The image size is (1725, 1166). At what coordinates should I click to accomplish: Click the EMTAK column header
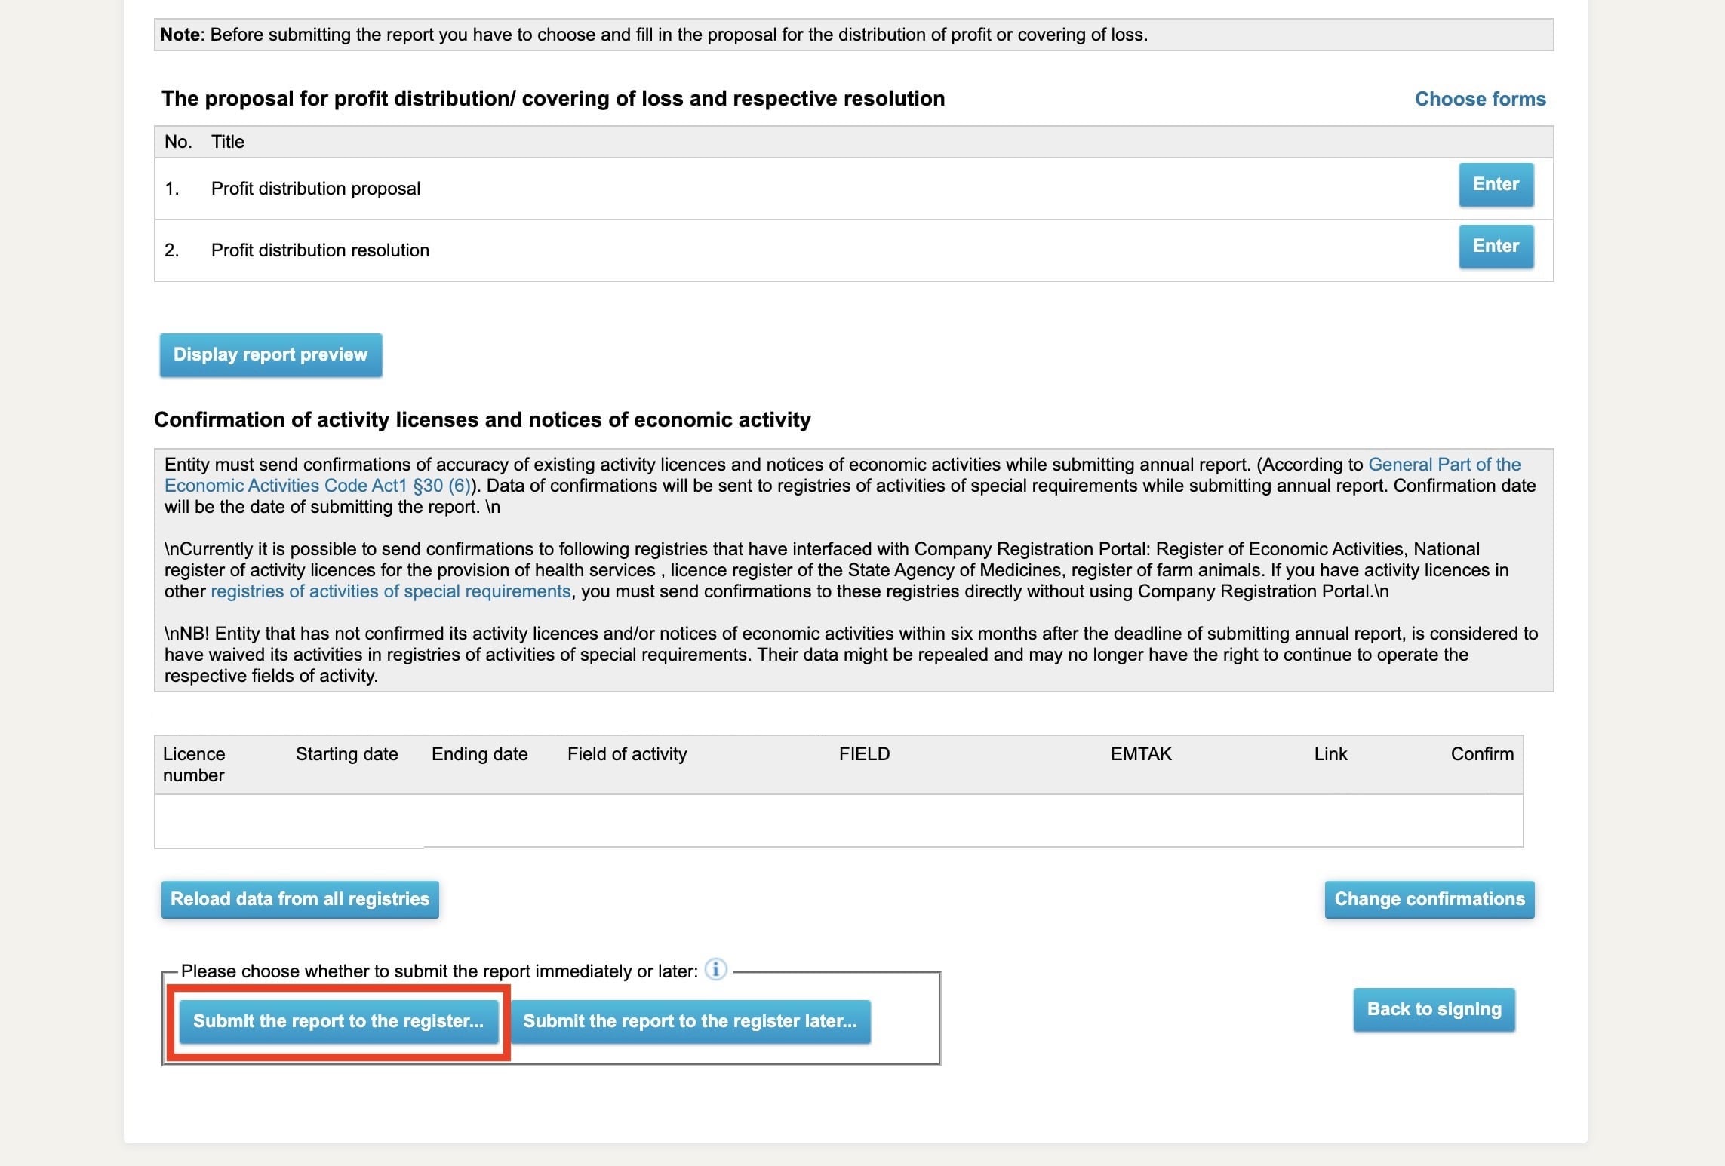[1140, 754]
